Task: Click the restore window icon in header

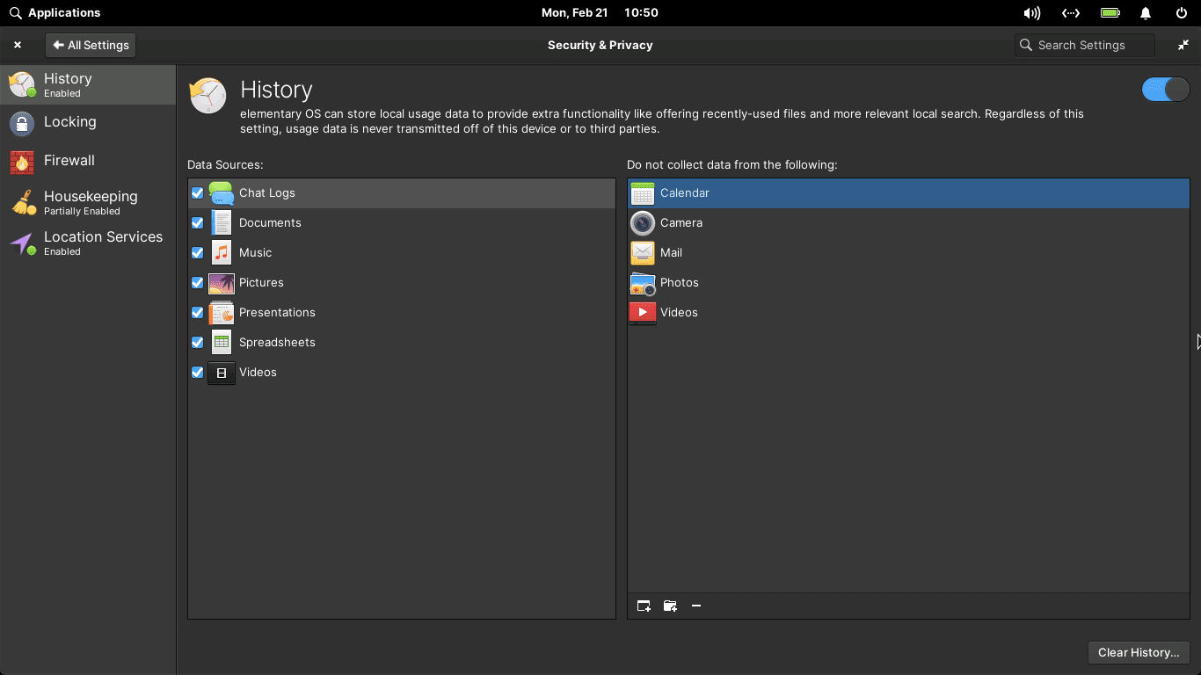Action: [1183, 45]
